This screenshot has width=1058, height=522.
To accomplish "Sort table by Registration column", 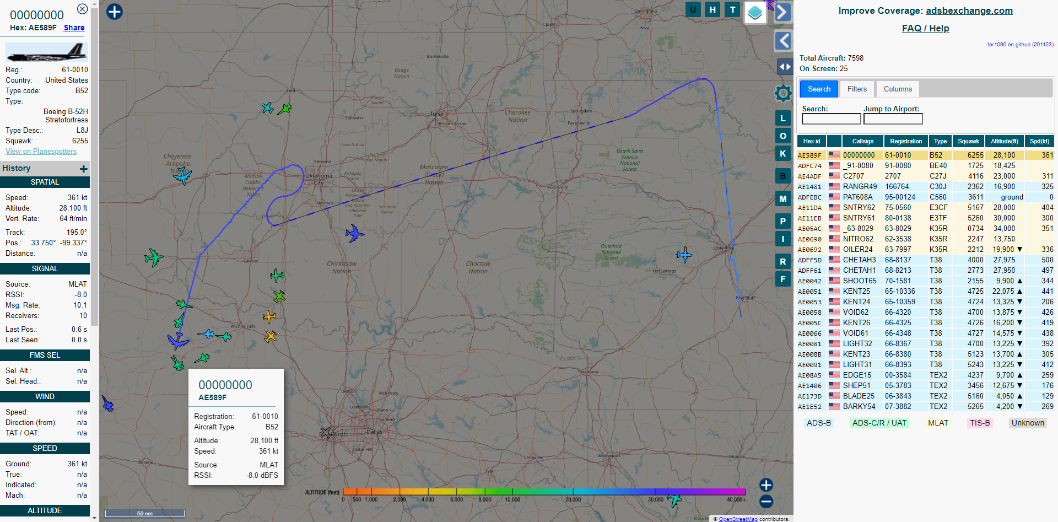I will 905,141.
